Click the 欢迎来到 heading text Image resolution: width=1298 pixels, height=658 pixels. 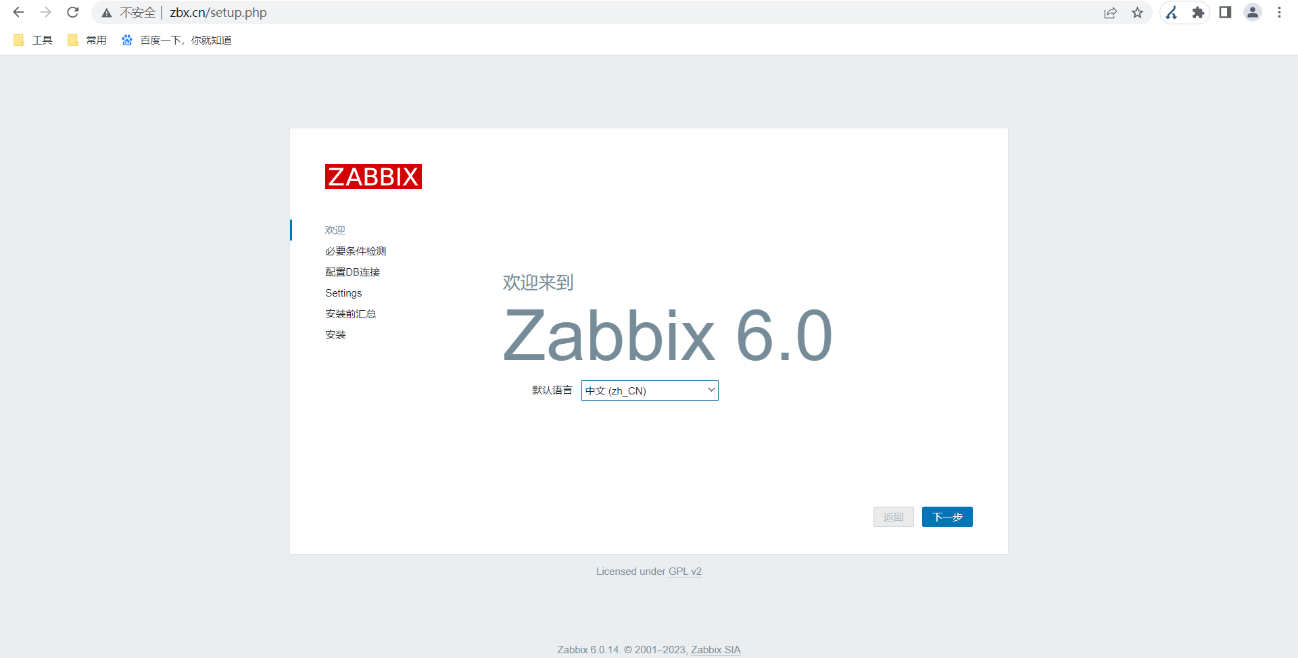538,282
